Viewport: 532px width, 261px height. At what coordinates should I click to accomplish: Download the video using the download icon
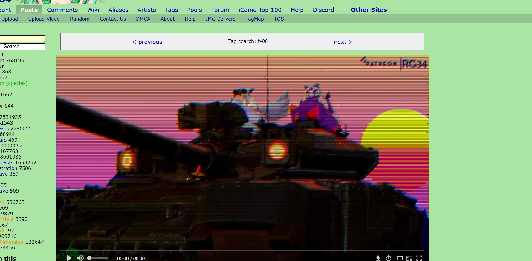378,258
